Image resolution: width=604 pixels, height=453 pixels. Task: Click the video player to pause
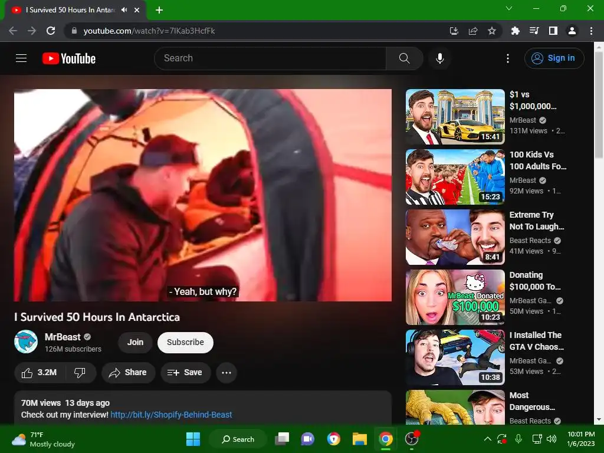203,195
